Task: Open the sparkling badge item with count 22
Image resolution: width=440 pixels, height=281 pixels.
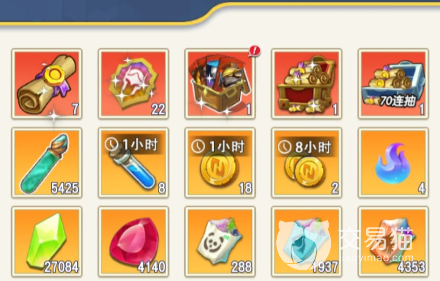Action: [x=133, y=84]
